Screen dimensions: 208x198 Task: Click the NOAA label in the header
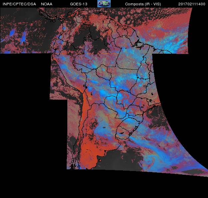coord(47,4)
